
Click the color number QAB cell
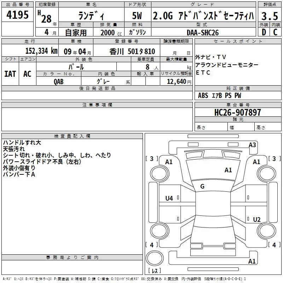pos(59,81)
